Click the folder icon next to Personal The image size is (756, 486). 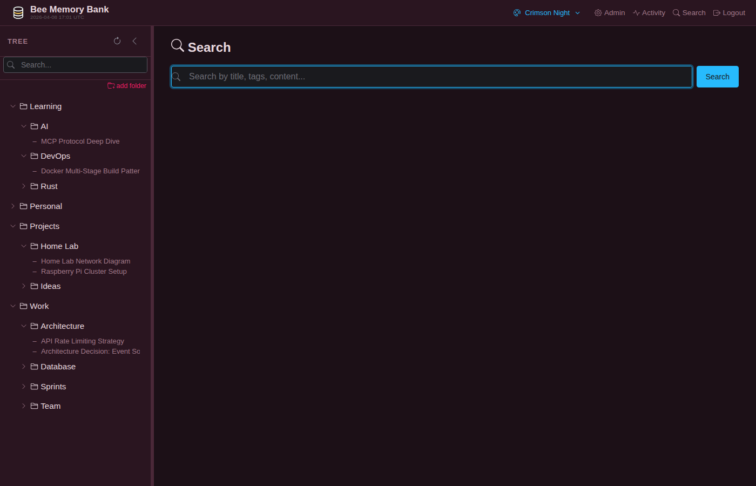click(x=24, y=206)
